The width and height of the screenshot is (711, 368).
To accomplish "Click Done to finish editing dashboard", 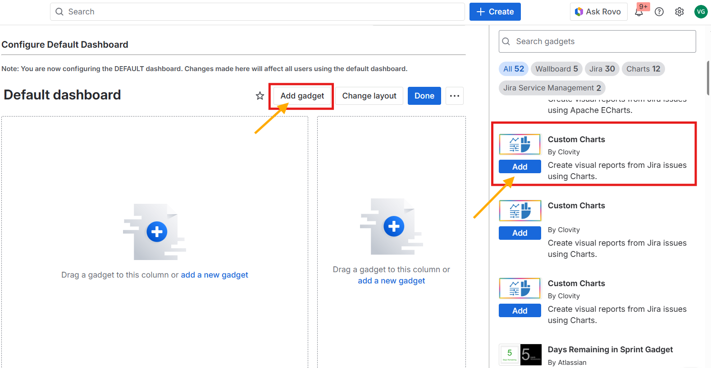I will click(424, 96).
